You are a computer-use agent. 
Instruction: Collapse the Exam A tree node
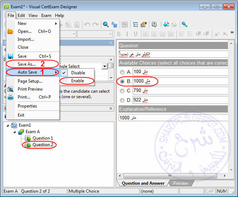point(14,132)
